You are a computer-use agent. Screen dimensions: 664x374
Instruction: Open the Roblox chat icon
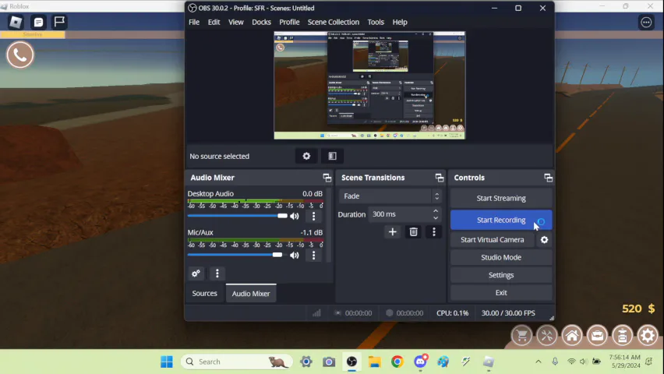click(38, 22)
